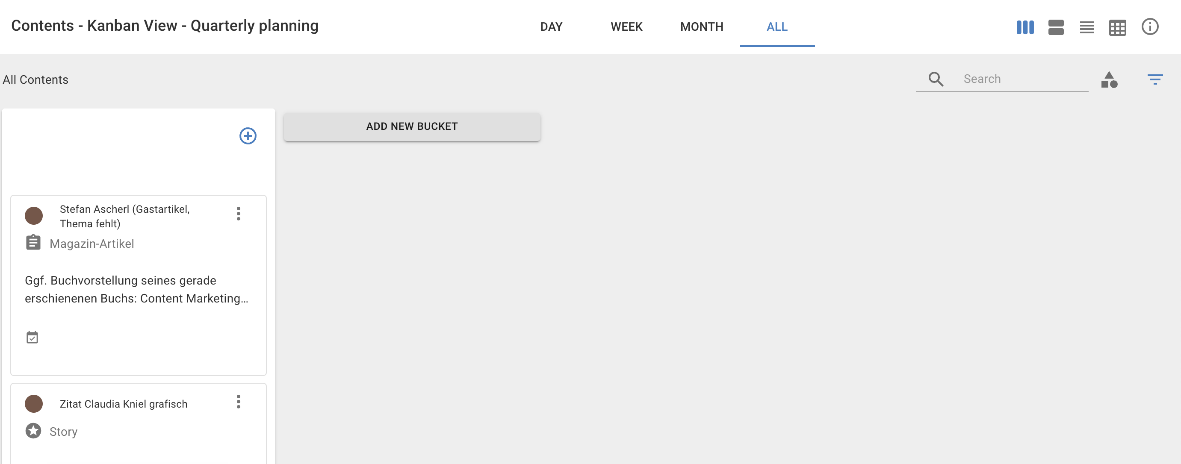Image resolution: width=1181 pixels, height=464 pixels.
Task: Select the DAY tab
Action: click(x=551, y=26)
